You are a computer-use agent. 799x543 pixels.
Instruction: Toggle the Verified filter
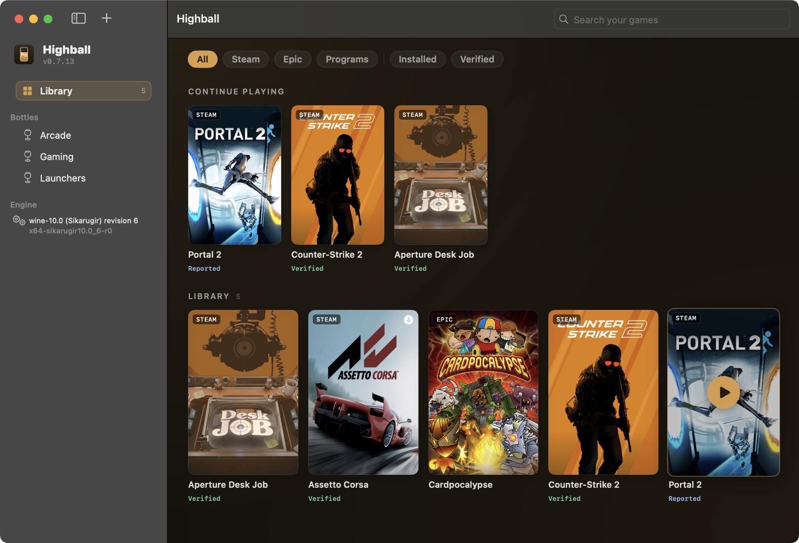point(477,59)
